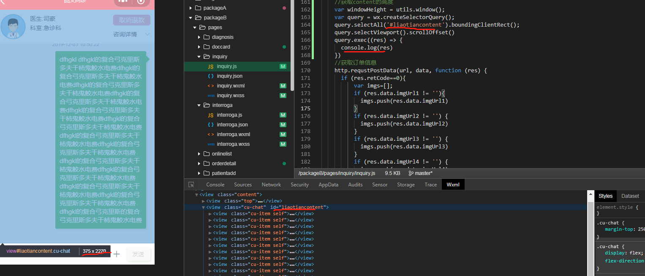Click the git branch master indicator
The image size is (645, 276).
tap(420, 173)
